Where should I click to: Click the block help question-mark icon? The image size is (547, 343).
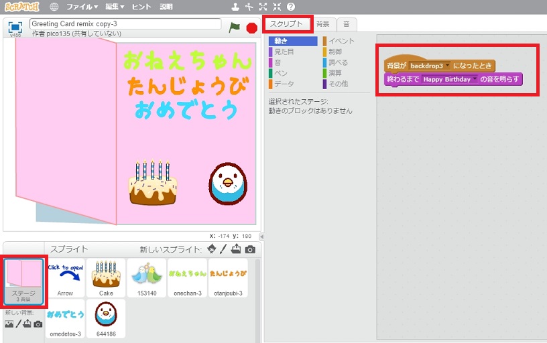(x=291, y=7)
